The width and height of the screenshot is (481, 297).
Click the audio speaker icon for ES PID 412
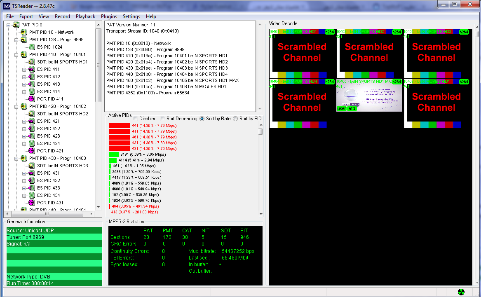click(x=32, y=77)
